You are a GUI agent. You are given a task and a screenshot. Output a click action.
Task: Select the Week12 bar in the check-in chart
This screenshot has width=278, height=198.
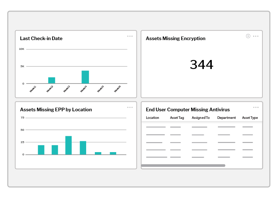coord(52,80)
